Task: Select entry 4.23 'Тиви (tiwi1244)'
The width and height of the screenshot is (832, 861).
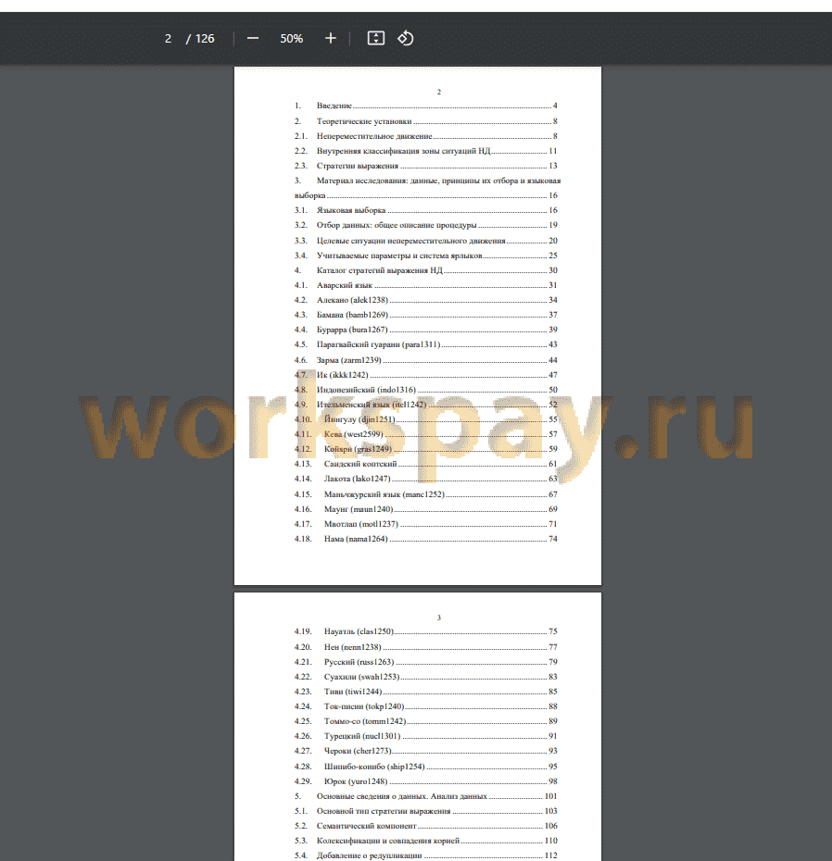Action: pos(426,692)
